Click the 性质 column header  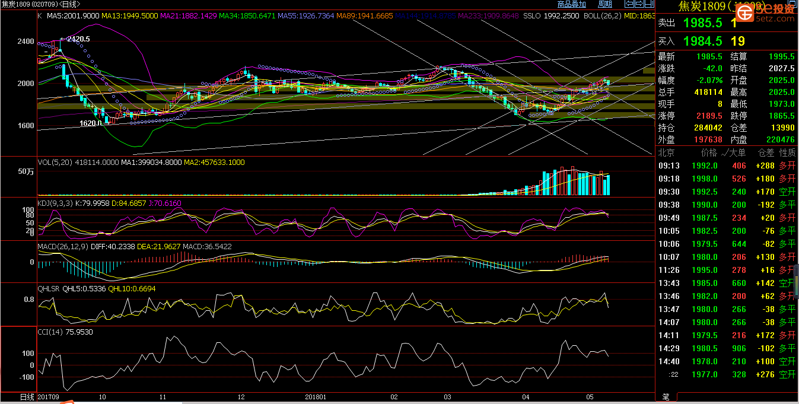coord(787,153)
